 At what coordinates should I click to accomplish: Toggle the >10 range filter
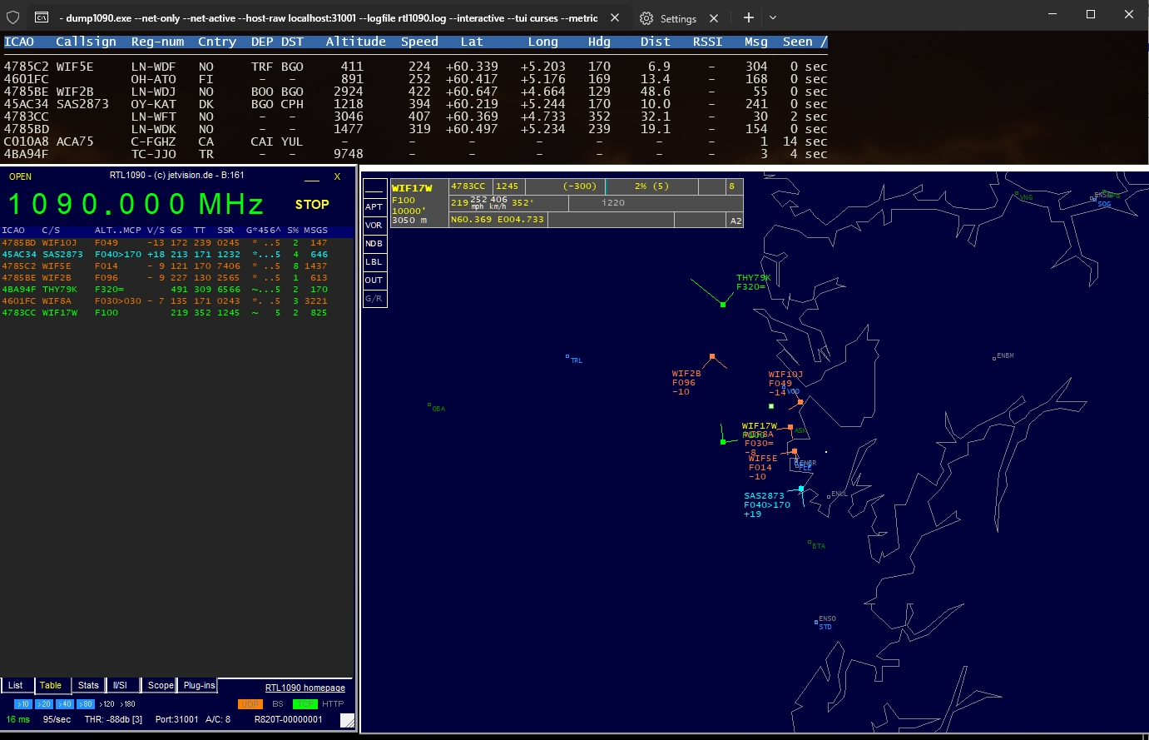click(23, 704)
